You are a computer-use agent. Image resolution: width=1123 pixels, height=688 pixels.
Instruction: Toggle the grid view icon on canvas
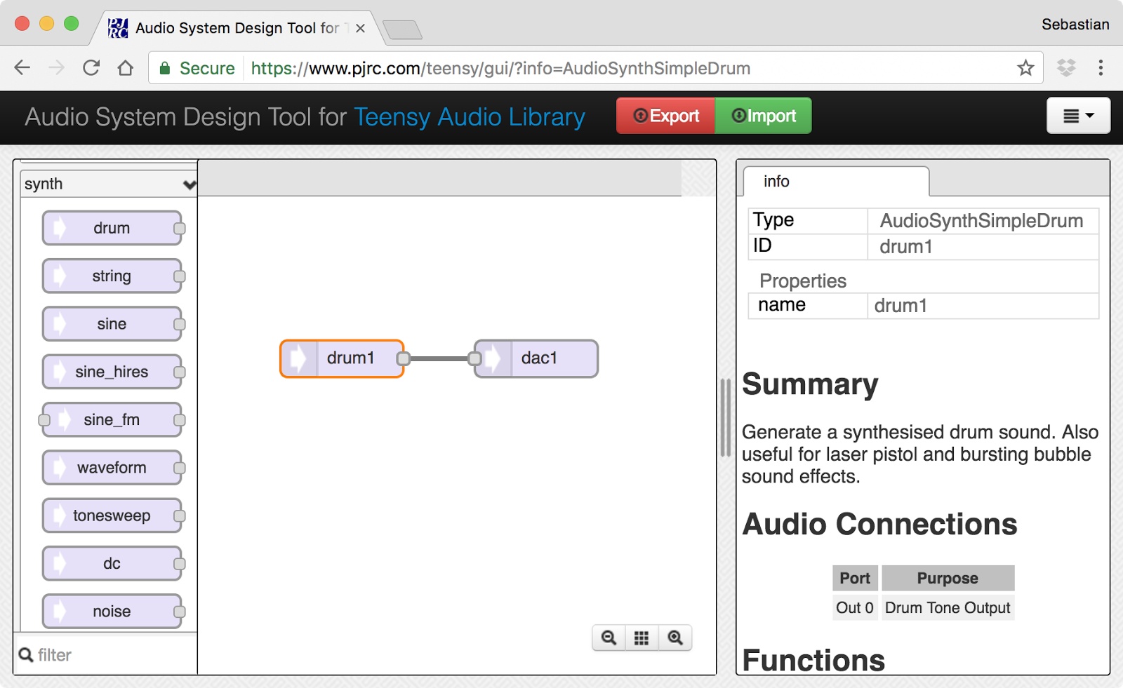pos(641,638)
